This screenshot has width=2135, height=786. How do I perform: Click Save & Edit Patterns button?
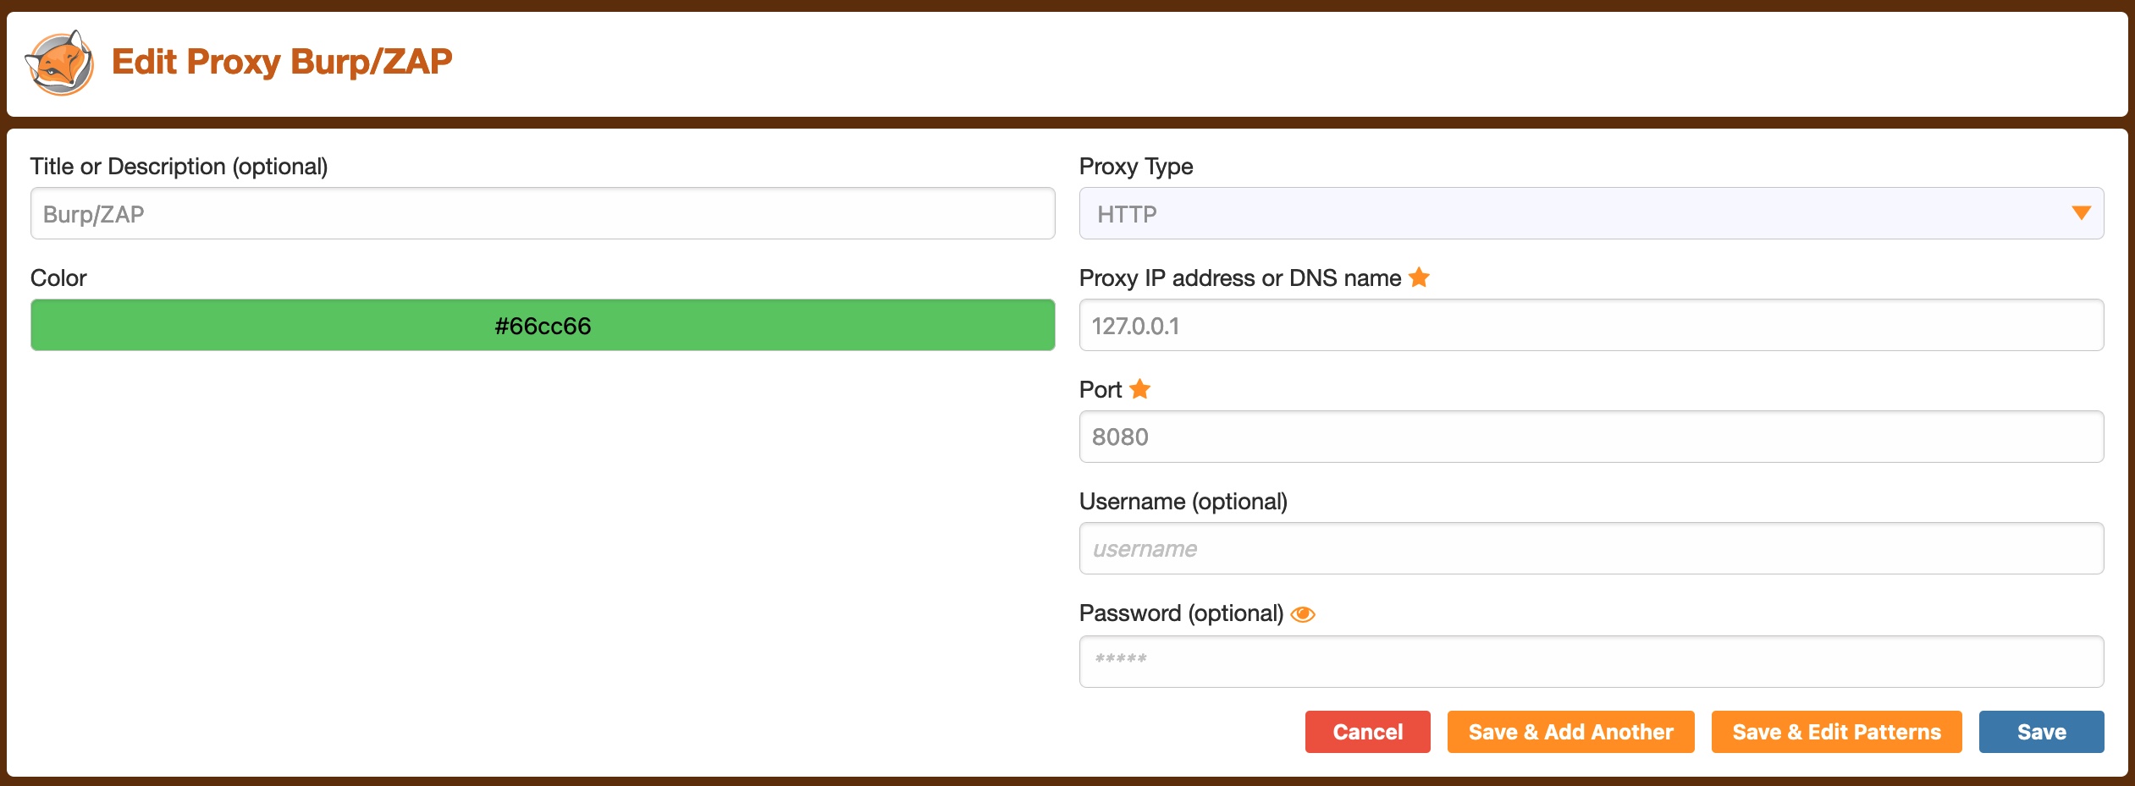pos(1836,732)
